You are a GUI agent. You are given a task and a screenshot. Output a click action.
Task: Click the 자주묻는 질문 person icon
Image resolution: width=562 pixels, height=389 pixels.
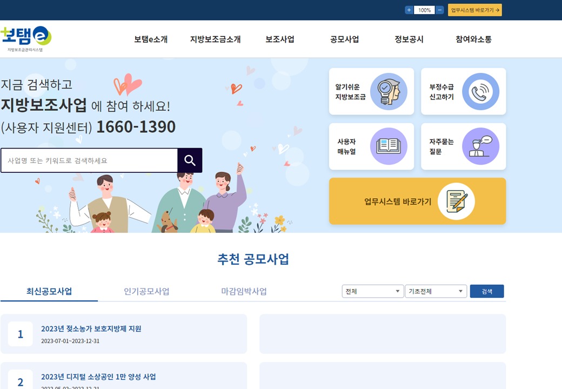(x=480, y=146)
